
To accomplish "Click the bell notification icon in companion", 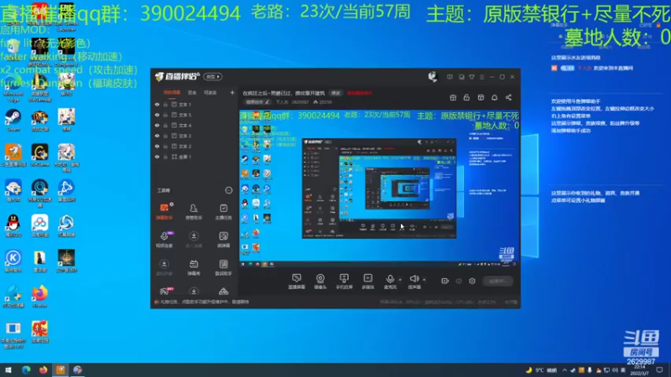I will 494,97.
